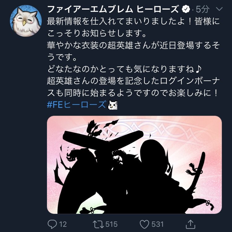This screenshot has width=232, height=232.
Task: Open the share arrow icon
Action: 191,224
